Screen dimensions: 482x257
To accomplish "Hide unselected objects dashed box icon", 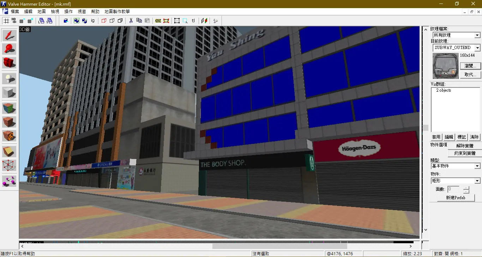I will pos(112,21).
